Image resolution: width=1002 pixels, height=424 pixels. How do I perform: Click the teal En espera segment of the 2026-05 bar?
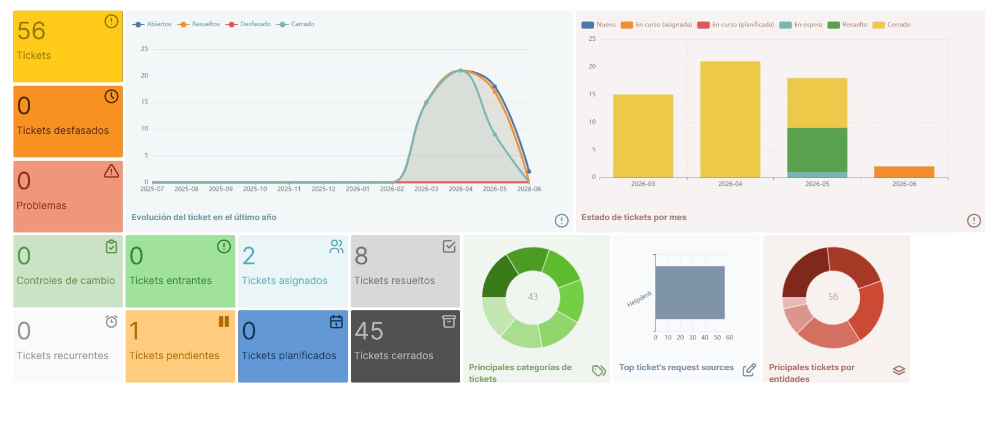tap(817, 175)
